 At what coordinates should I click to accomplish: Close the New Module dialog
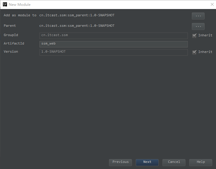(x=212, y=4)
